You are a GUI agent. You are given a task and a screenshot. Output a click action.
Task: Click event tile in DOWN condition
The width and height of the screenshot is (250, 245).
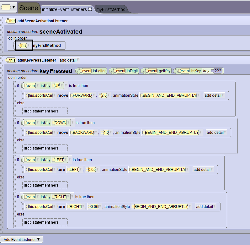click(x=30, y=123)
